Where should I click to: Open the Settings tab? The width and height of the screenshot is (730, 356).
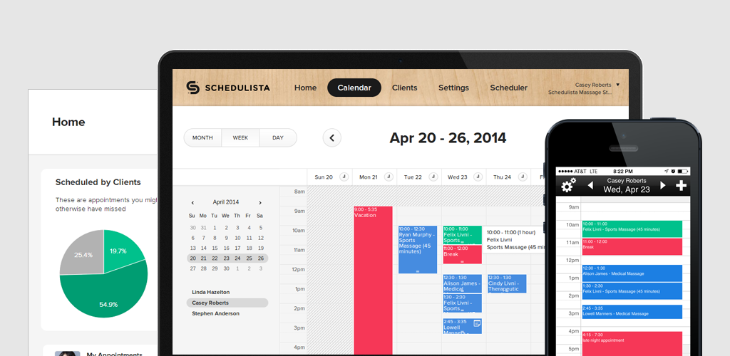coord(453,88)
